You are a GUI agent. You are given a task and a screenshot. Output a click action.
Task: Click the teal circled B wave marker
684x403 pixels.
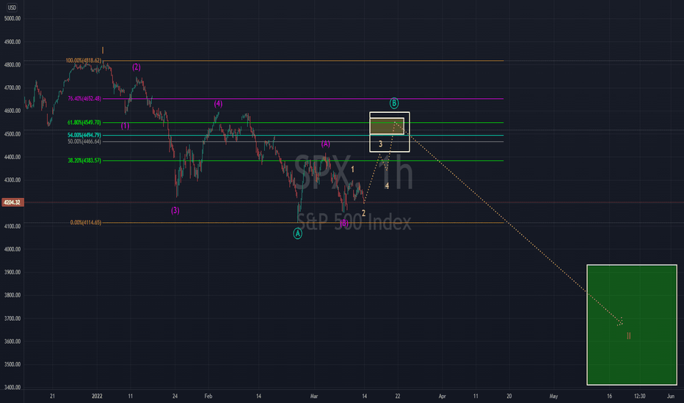pos(394,103)
